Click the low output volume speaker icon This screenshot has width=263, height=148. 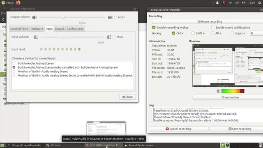coord(35,17)
